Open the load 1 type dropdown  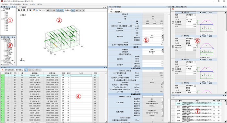point(195,15)
